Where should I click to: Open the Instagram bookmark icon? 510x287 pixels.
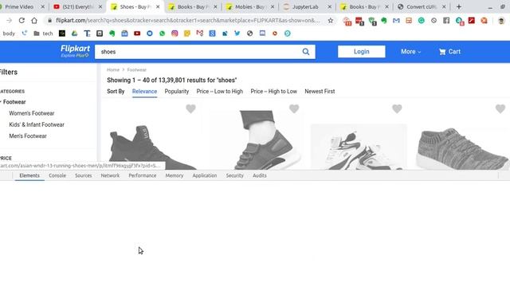pyautogui.click(x=175, y=33)
